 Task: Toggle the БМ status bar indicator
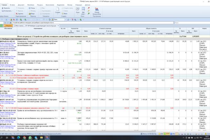(161, 134)
